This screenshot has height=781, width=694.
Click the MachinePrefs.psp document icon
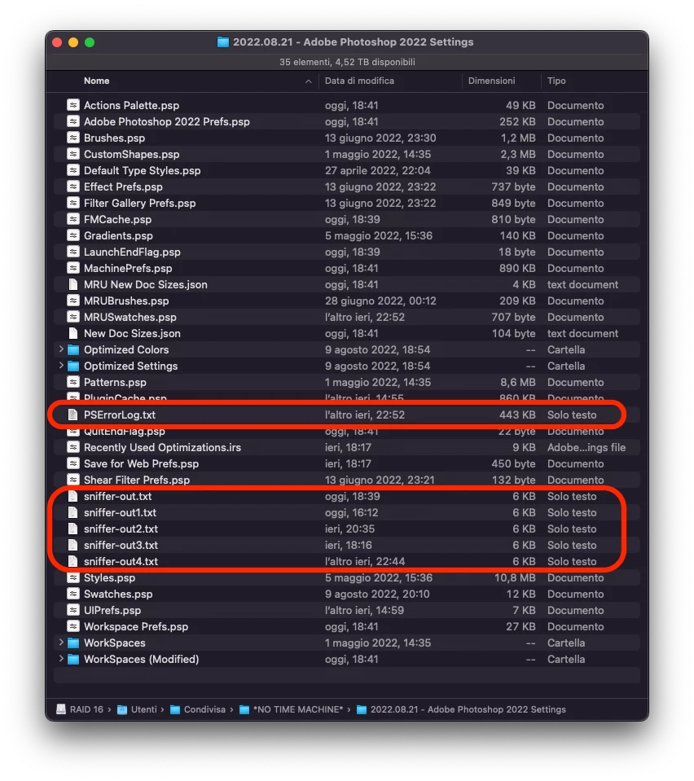coord(73,268)
